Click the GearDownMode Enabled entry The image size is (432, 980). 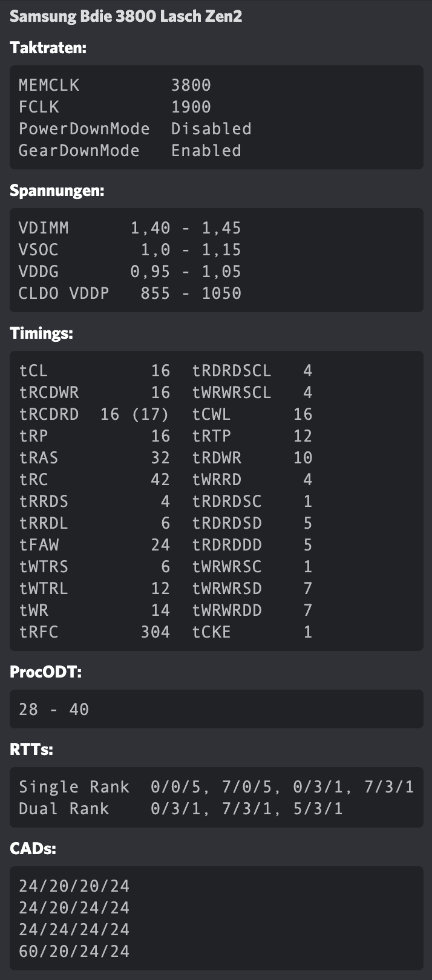130,151
